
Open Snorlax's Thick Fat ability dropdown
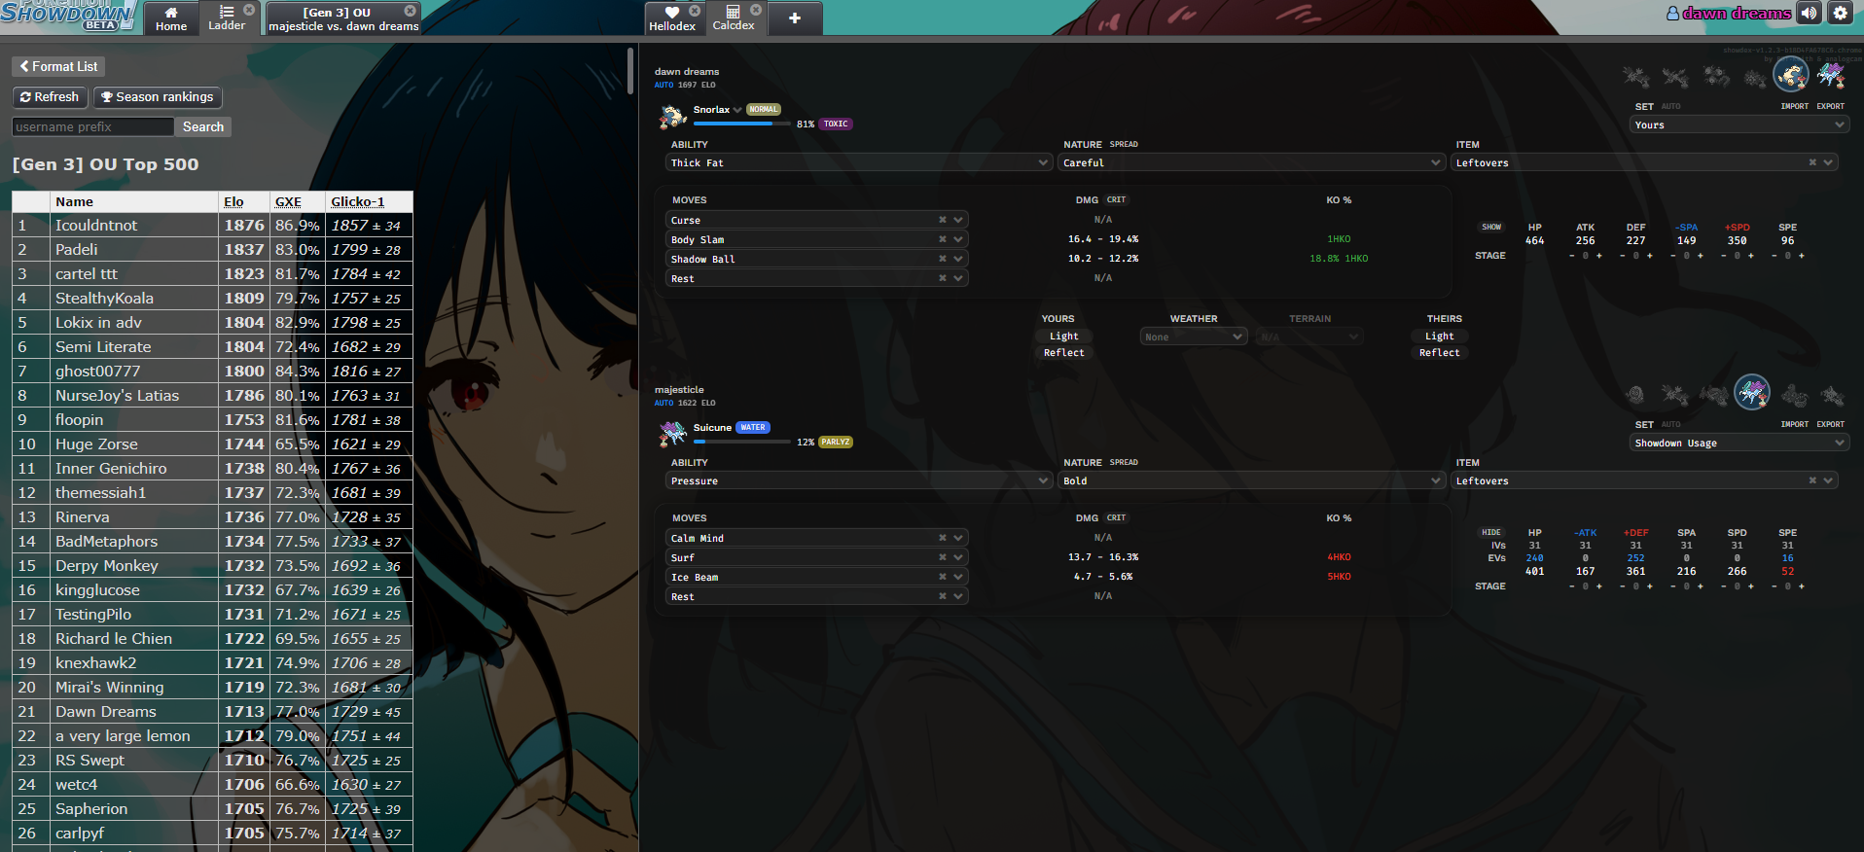click(859, 162)
